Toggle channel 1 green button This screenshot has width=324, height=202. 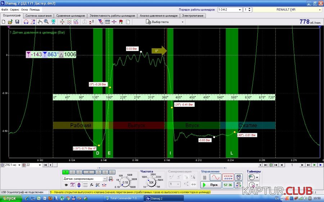pyautogui.click(x=66, y=172)
